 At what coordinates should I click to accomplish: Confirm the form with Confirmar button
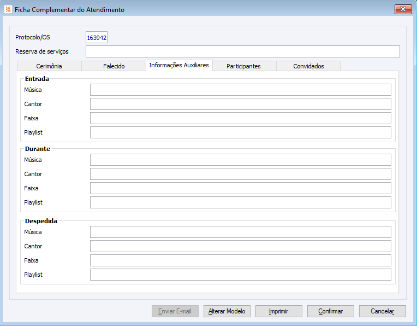pos(331,311)
